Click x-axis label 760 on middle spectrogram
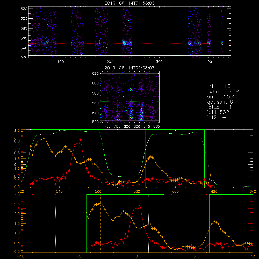Image resolution: width=259 pixels, height=259 pixels. (107, 127)
